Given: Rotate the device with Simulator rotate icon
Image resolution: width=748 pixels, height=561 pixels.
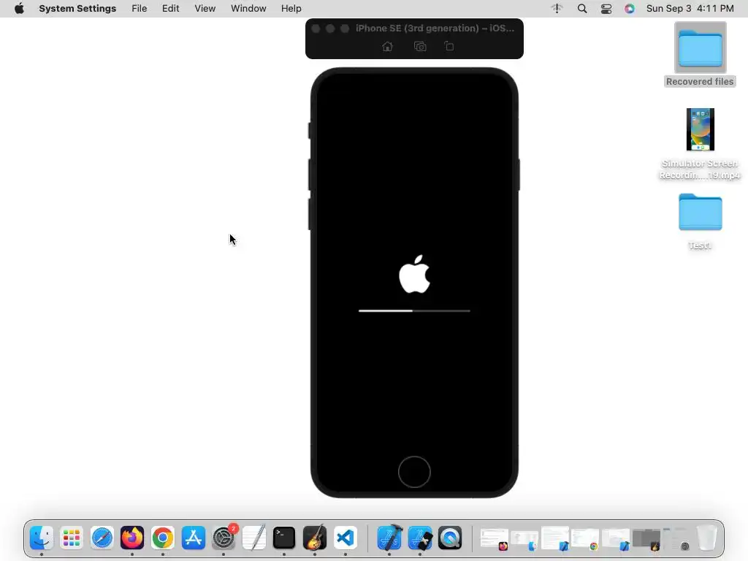Looking at the screenshot, I should 449,46.
